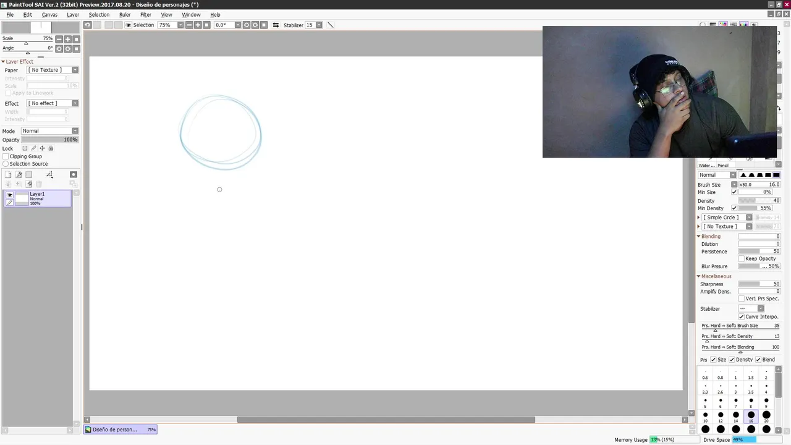Open the File menu
The image size is (791, 445).
(x=10, y=15)
